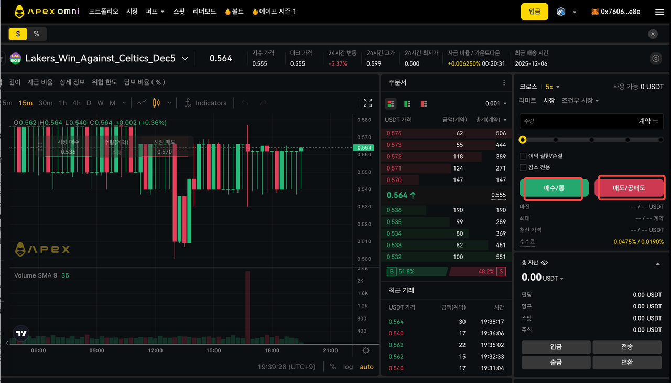
Task: Show only buy orders in order book
Action: pyautogui.click(x=407, y=104)
